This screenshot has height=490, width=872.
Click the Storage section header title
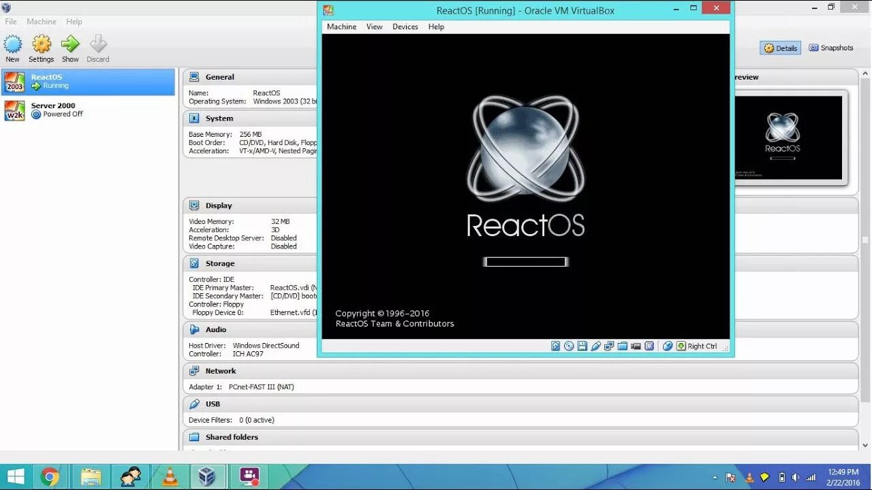(x=220, y=263)
